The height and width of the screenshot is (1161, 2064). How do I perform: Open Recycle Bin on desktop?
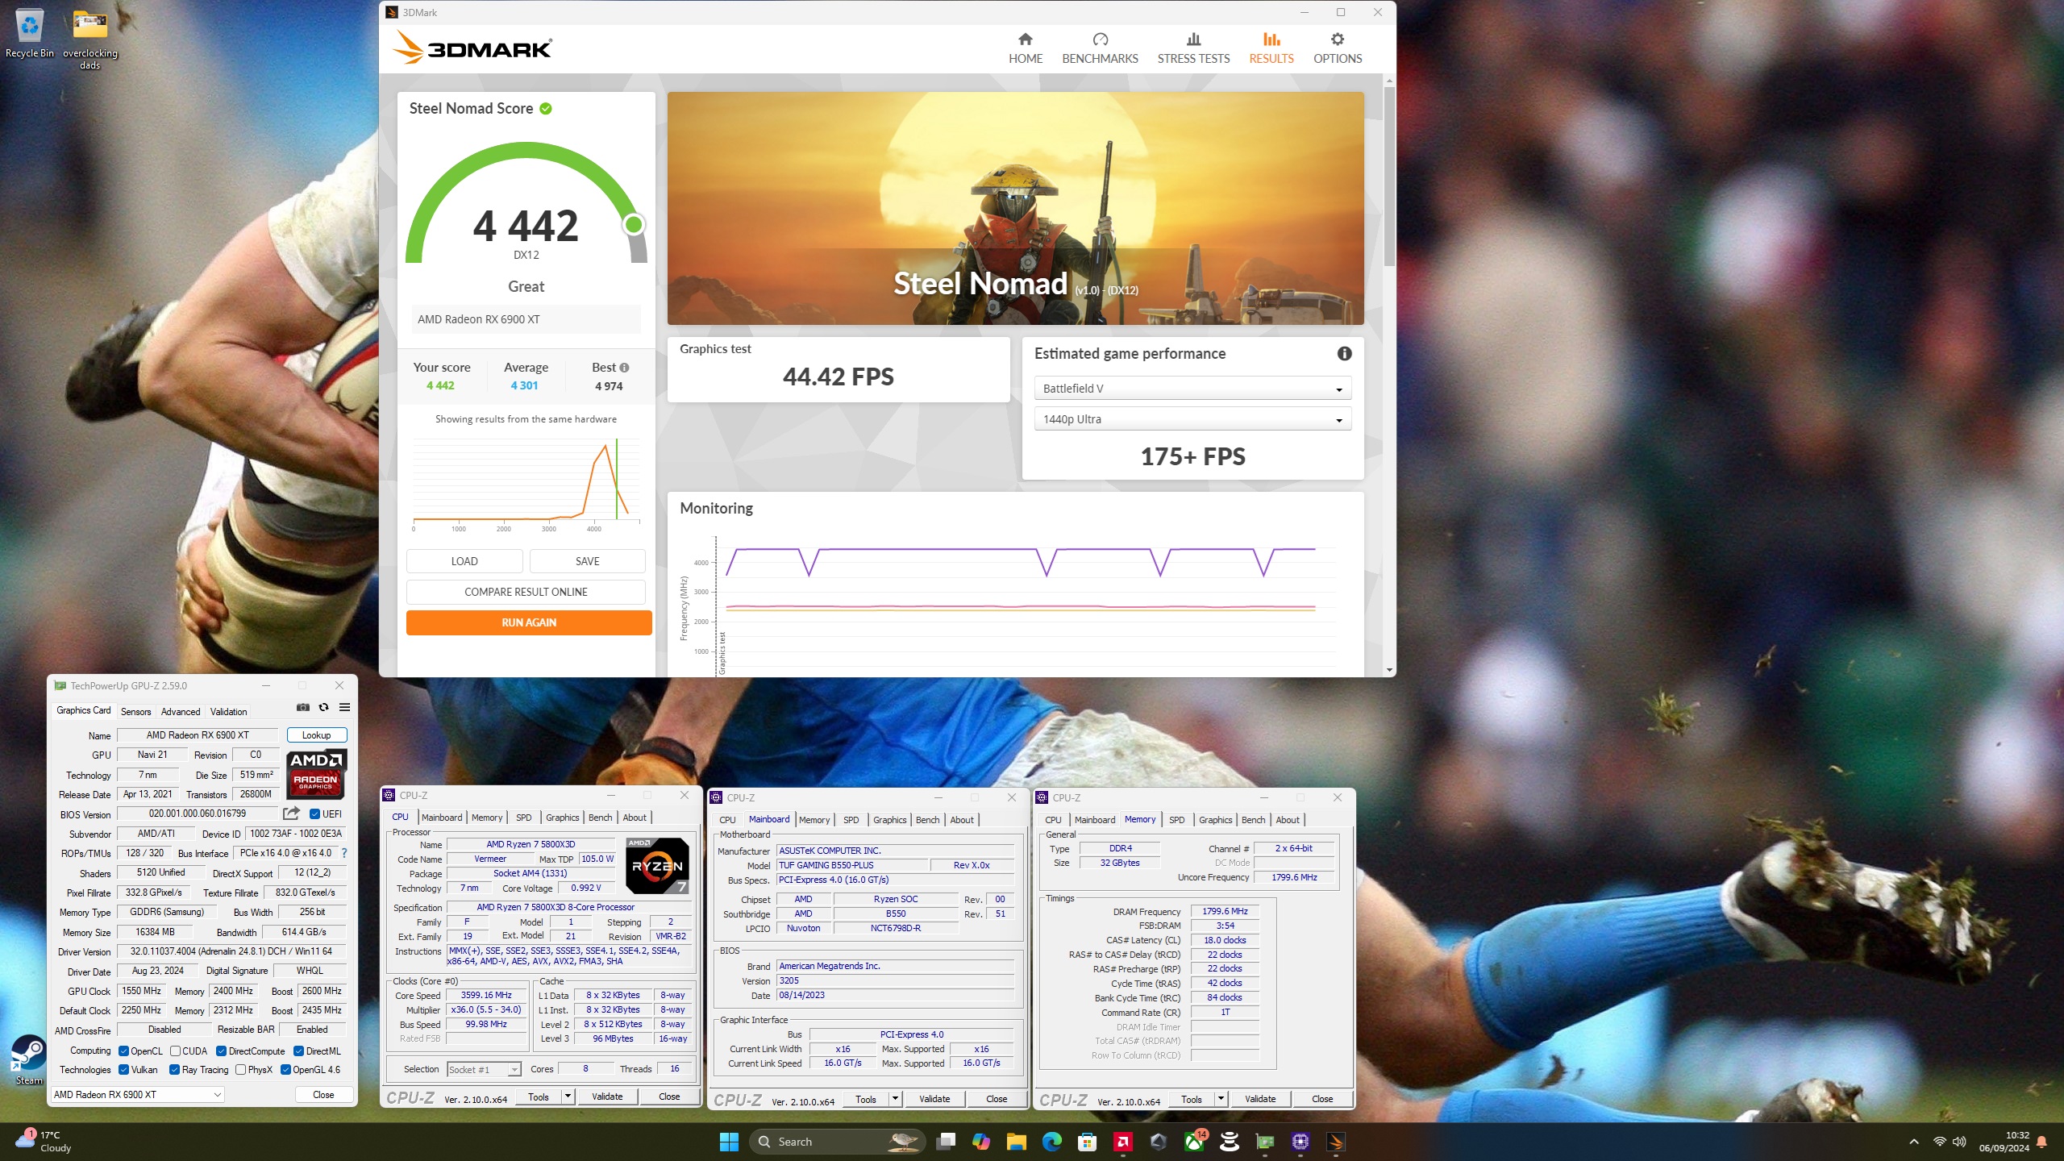point(30,34)
